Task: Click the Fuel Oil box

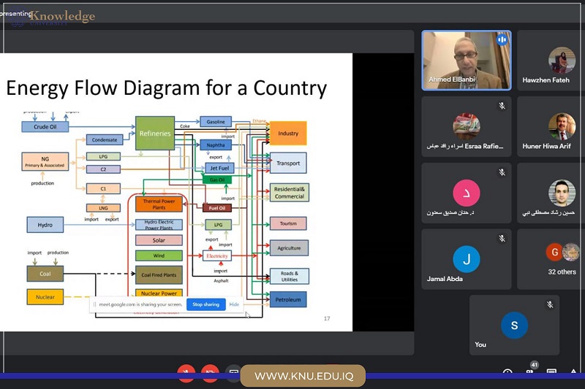Action: pos(217,208)
